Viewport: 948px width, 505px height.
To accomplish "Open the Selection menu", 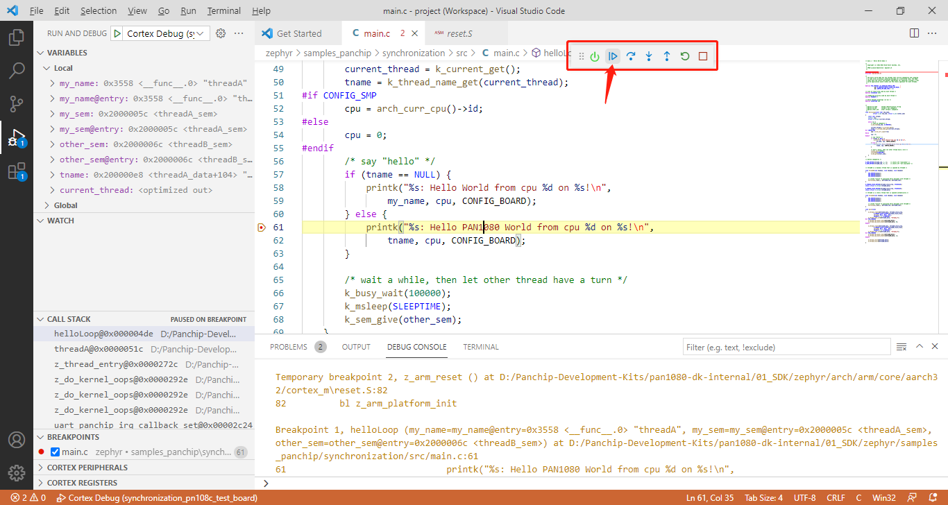I will point(99,11).
